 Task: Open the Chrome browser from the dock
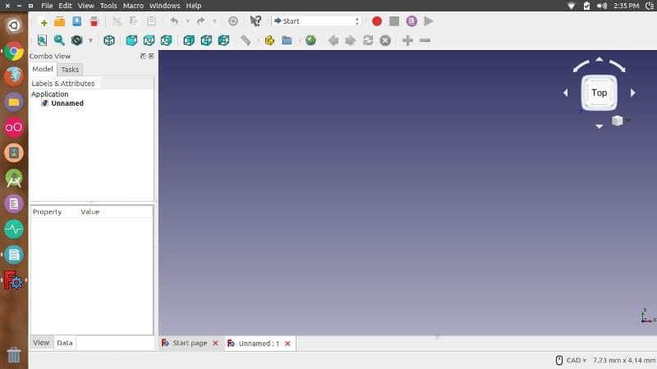click(x=14, y=51)
